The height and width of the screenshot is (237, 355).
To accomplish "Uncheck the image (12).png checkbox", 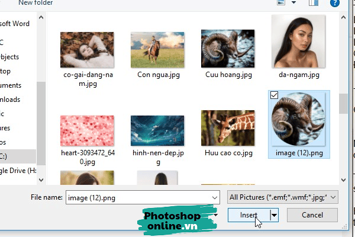I will [x=274, y=96].
